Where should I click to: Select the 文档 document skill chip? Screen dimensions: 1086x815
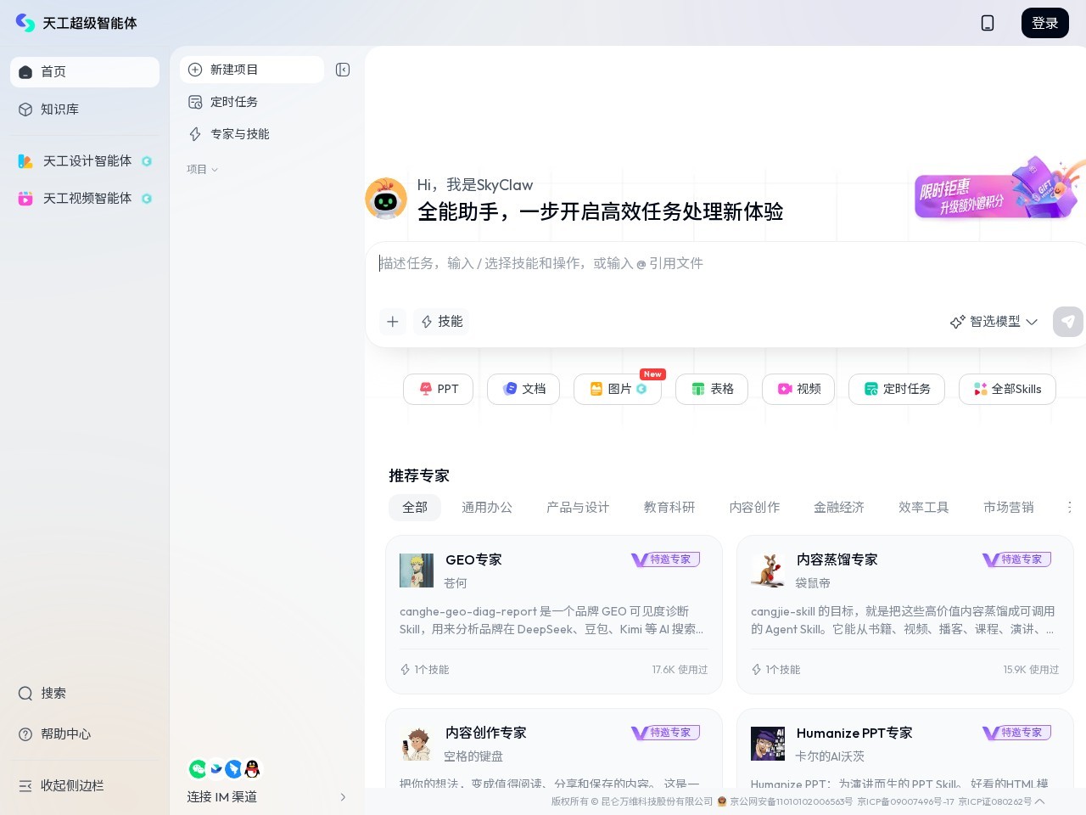point(523,389)
